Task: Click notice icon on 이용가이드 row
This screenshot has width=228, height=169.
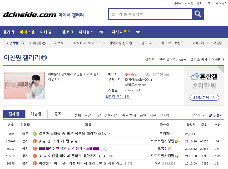Action: [x=35, y=149]
